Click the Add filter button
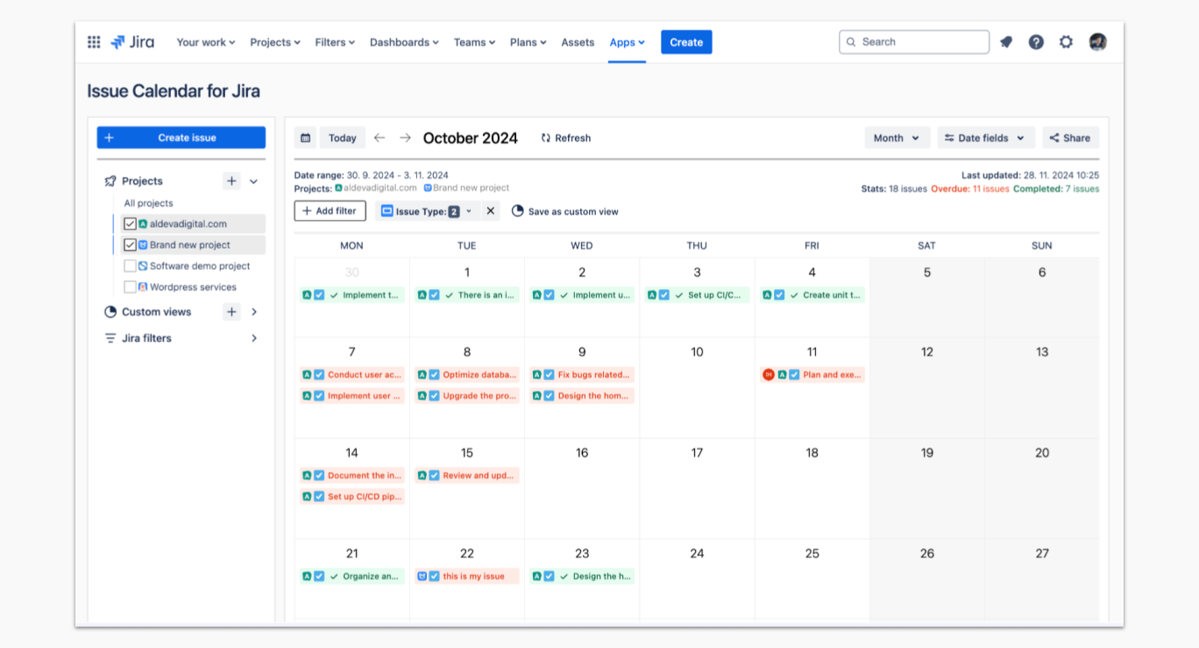Image resolution: width=1199 pixels, height=648 pixels. (330, 211)
